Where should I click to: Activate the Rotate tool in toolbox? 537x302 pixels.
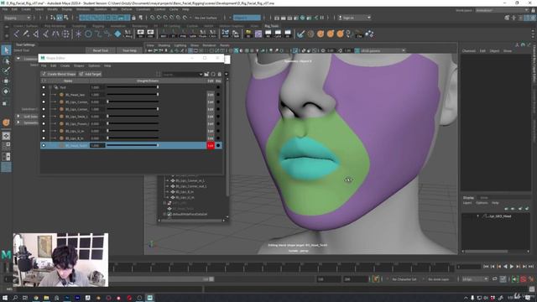[x=6, y=91]
